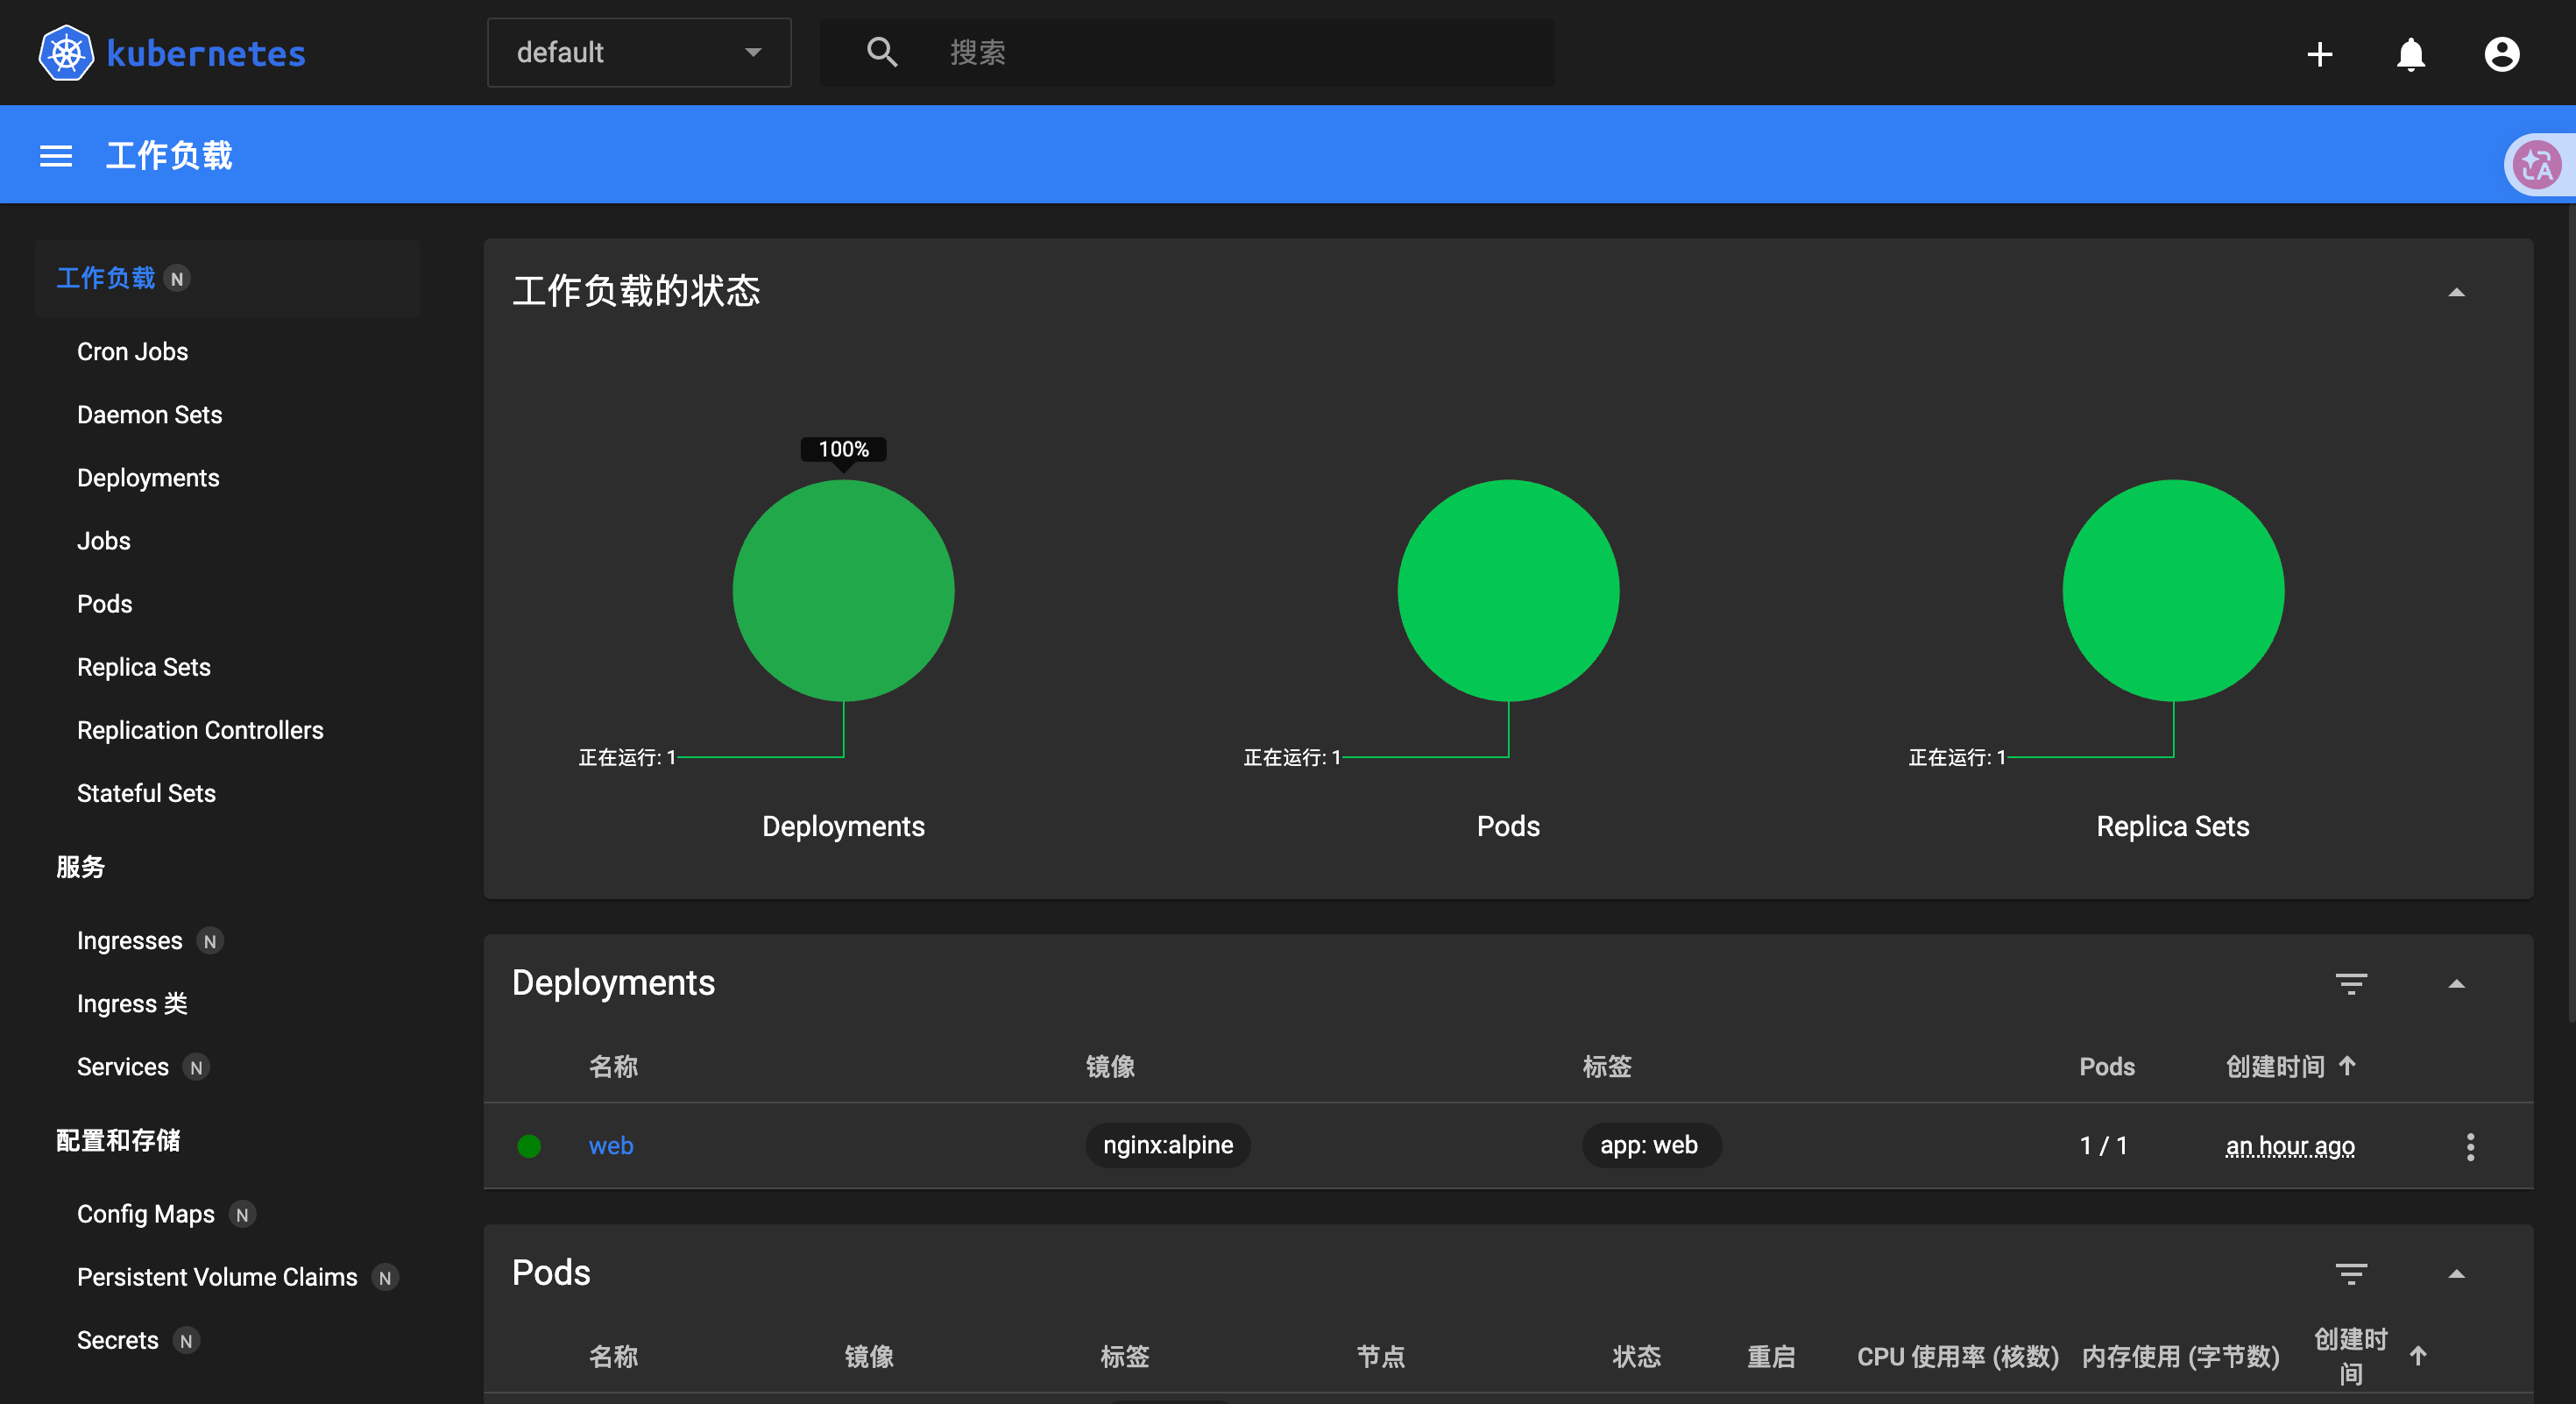Open the notifications bell
The width and height of the screenshot is (2576, 1404).
tap(2411, 54)
